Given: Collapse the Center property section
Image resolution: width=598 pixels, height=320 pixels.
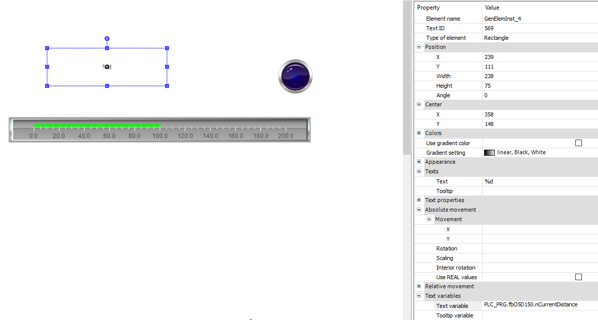Looking at the screenshot, I should coord(419,104).
